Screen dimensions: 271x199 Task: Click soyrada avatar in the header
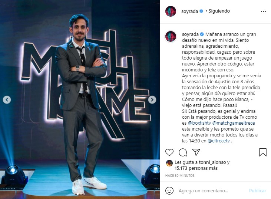coord(171,11)
